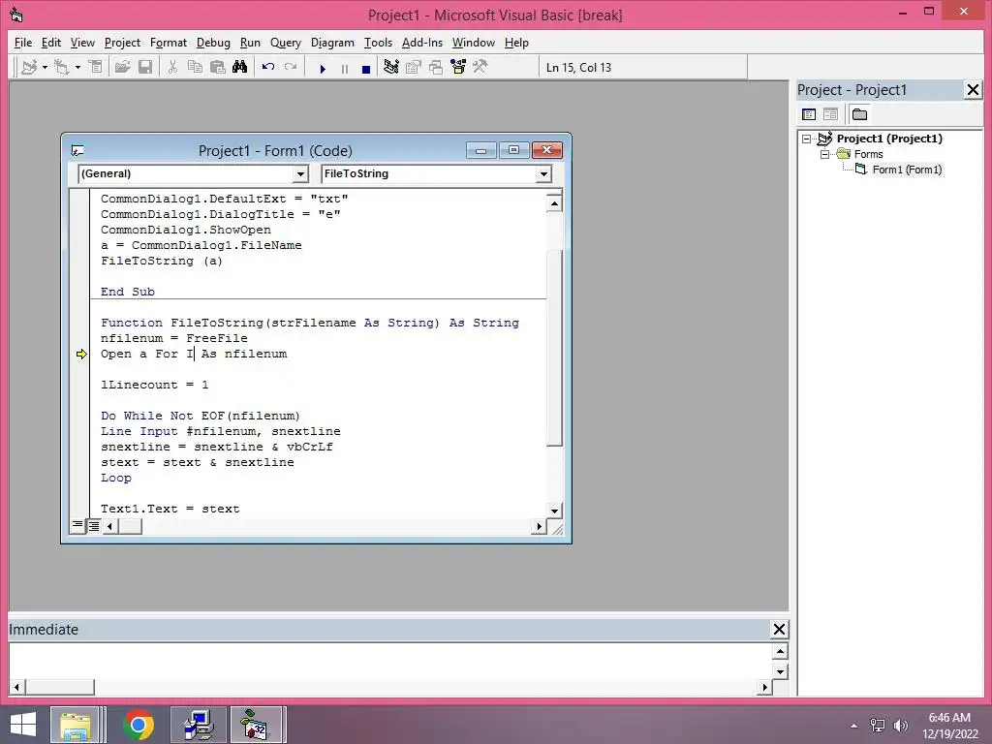Click the Menu Editor toolbar icon
Viewport: 992px width, 744px height.
point(96,67)
